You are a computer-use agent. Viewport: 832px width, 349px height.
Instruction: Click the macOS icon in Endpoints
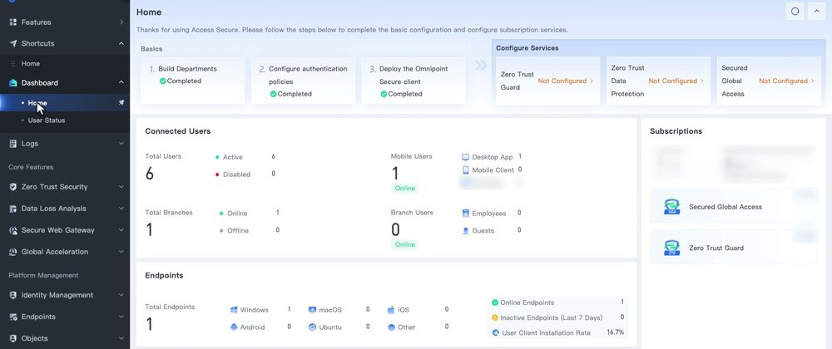click(x=313, y=310)
